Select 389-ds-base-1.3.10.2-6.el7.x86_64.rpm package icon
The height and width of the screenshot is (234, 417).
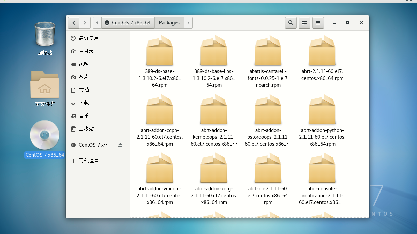coord(160,50)
